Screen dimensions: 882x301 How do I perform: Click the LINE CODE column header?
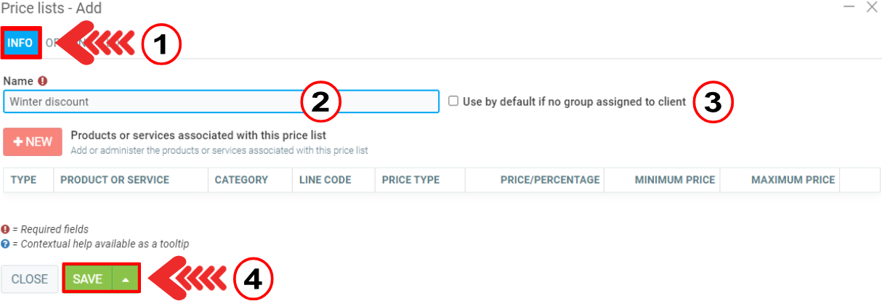325,180
